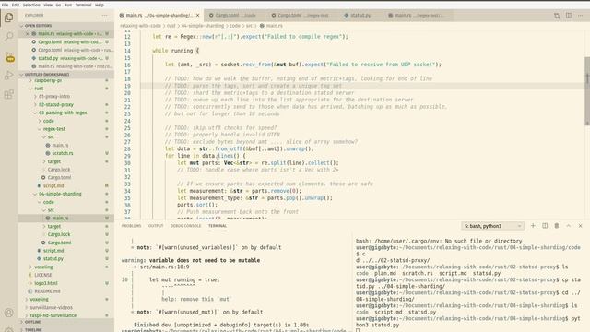Screen dimensions: 590x332
Task: Open the Help menu
Action: (x=100, y=5)
